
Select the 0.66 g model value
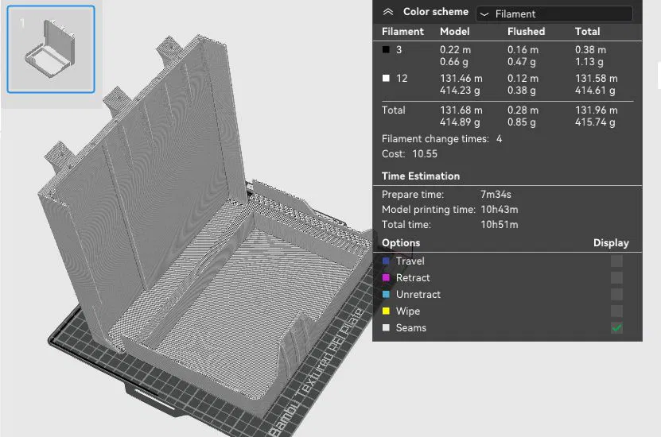454,62
